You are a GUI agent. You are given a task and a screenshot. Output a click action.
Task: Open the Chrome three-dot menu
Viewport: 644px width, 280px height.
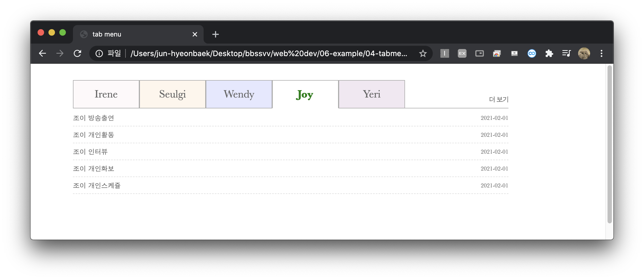602,53
